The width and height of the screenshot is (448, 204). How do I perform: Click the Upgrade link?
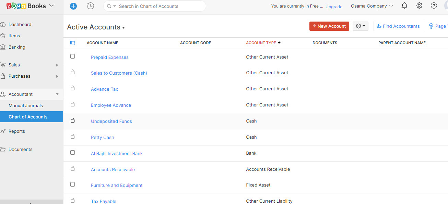coord(334,7)
